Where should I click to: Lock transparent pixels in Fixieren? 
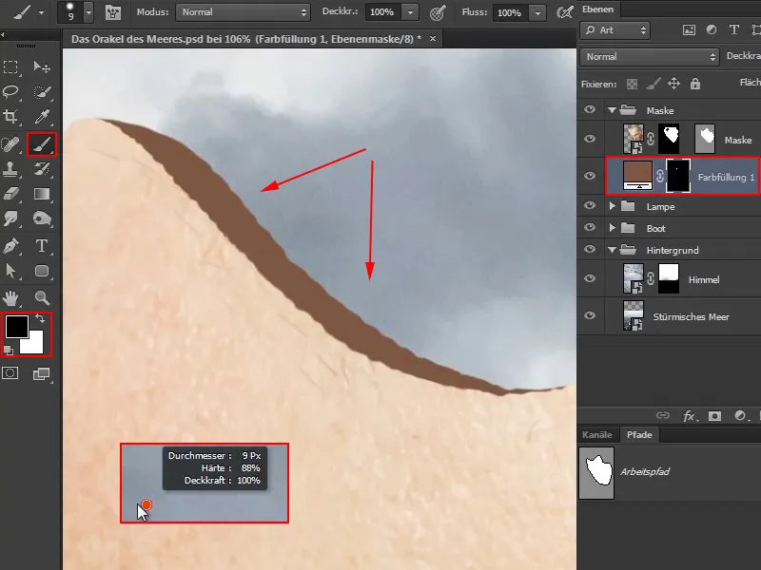(x=632, y=84)
